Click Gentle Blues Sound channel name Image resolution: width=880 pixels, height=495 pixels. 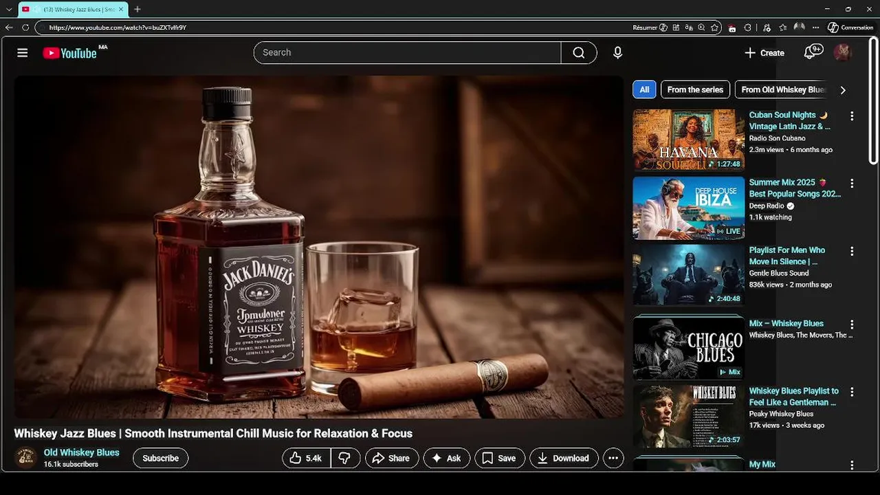point(779,273)
